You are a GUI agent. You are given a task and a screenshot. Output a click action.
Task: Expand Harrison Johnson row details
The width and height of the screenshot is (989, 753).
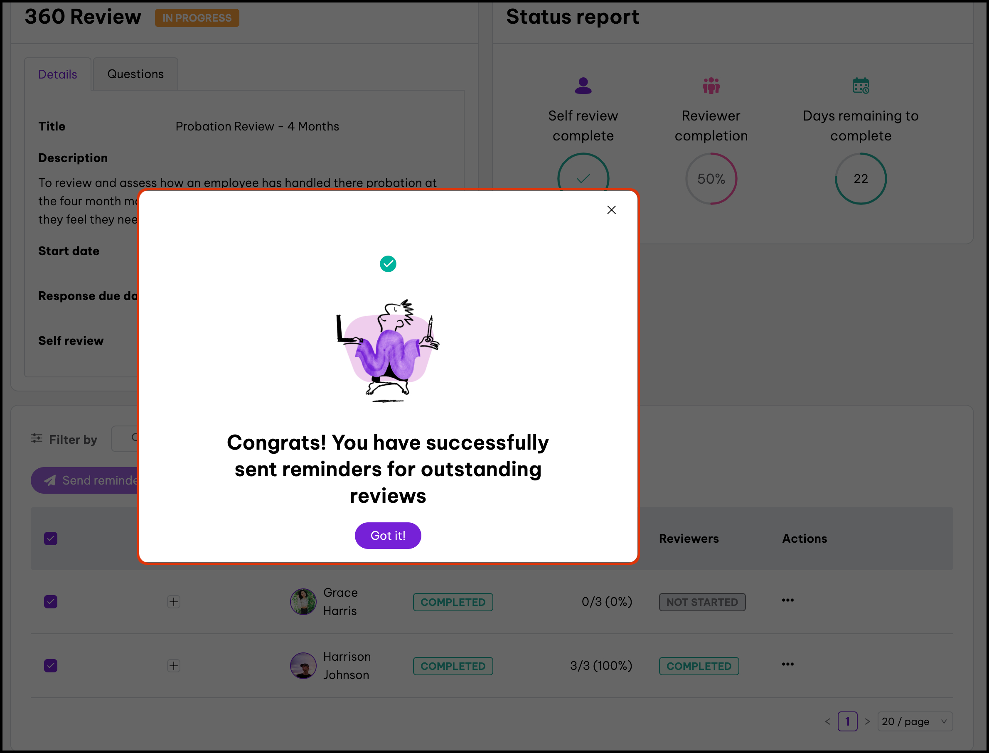point(173,666)
